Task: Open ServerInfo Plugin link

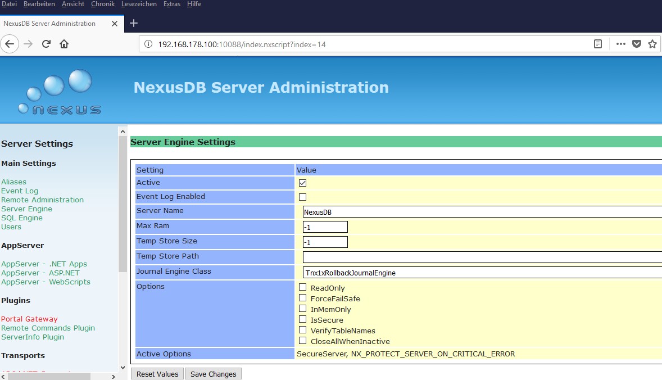Action: click(33, 337)
